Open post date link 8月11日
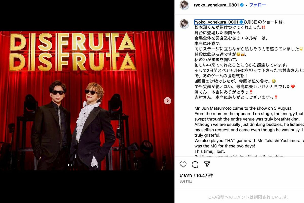This screenshot has height=203, width=304. click(186, 181)
